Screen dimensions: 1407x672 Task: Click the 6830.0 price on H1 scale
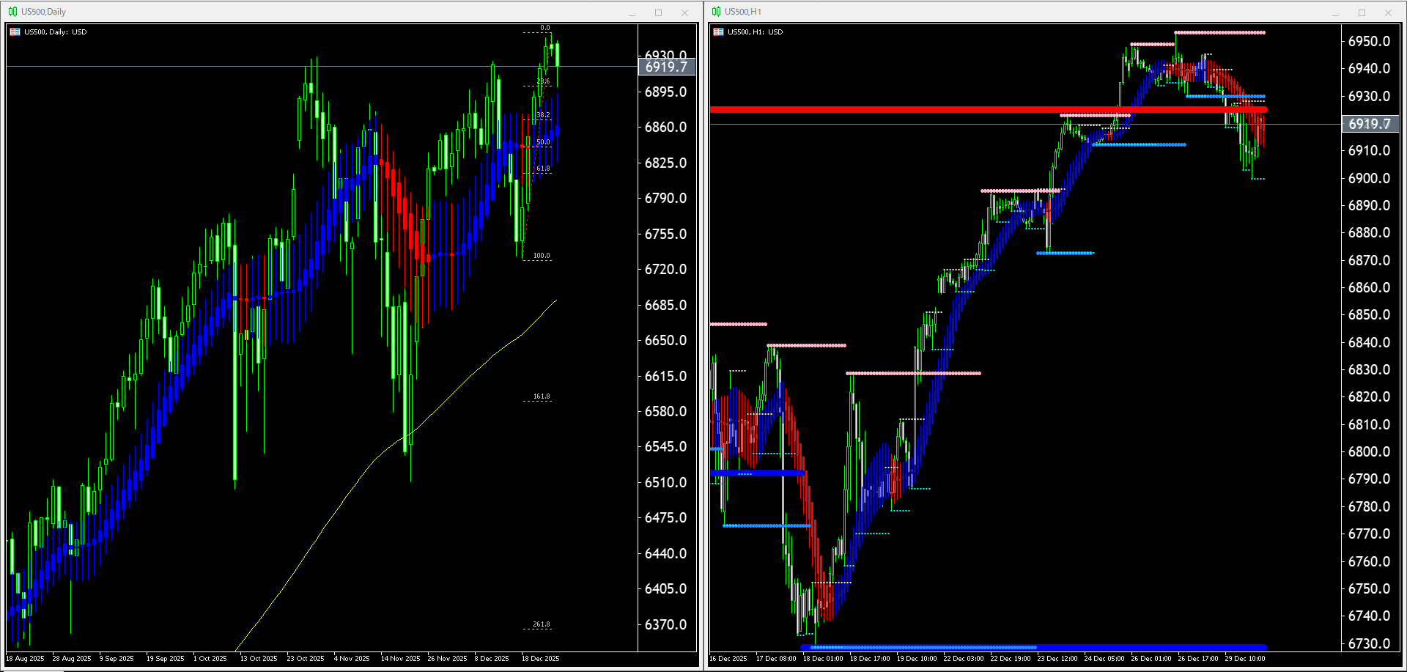click(x=1369, y=369)
